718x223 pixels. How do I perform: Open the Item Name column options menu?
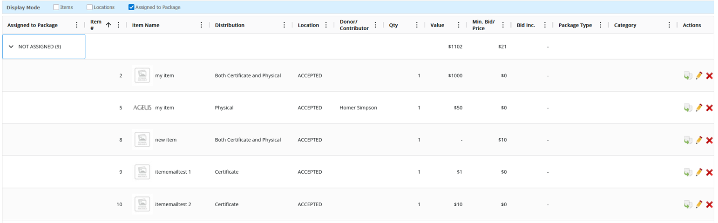click(201, 25)
